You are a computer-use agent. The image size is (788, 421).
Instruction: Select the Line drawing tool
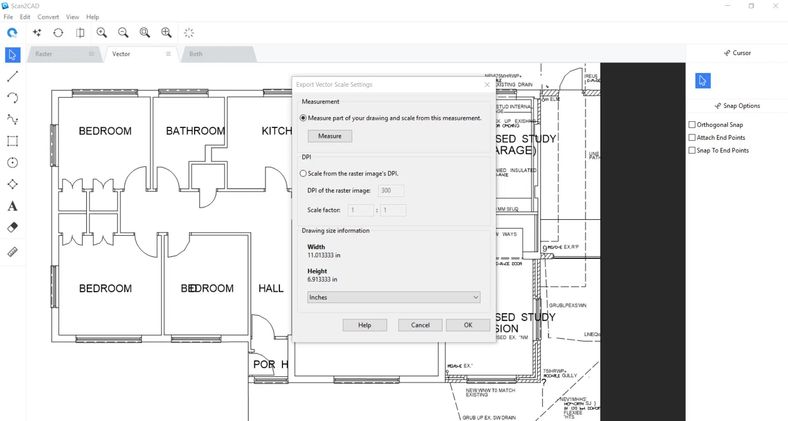(x=12, y=76)
